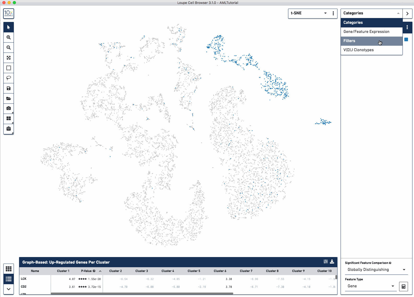Select the Gene/Feature Expression option
The height and width of the screenshot is (297, 414).
coord(371,32)
